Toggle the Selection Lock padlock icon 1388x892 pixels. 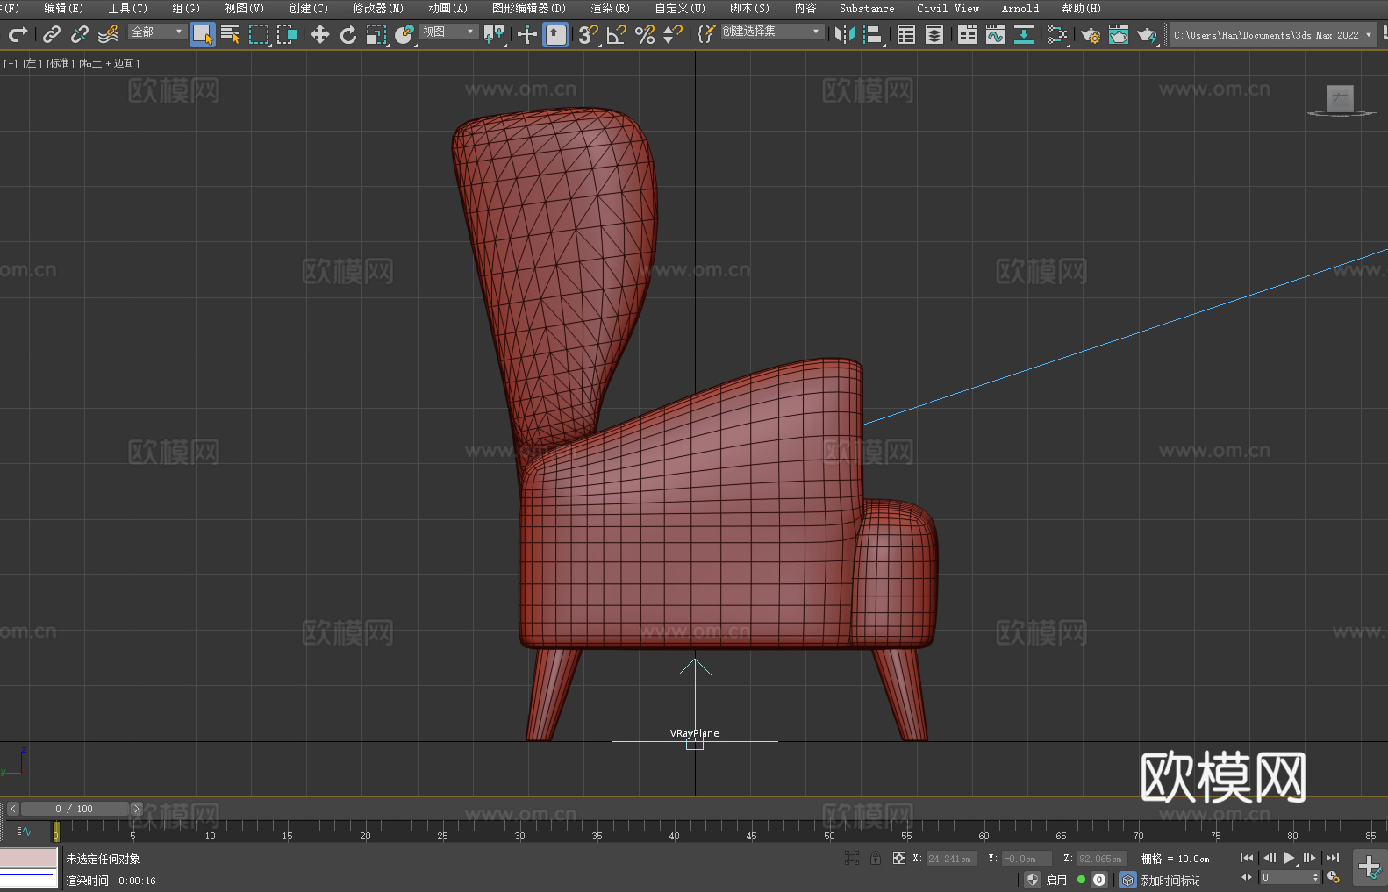[876, 858]
